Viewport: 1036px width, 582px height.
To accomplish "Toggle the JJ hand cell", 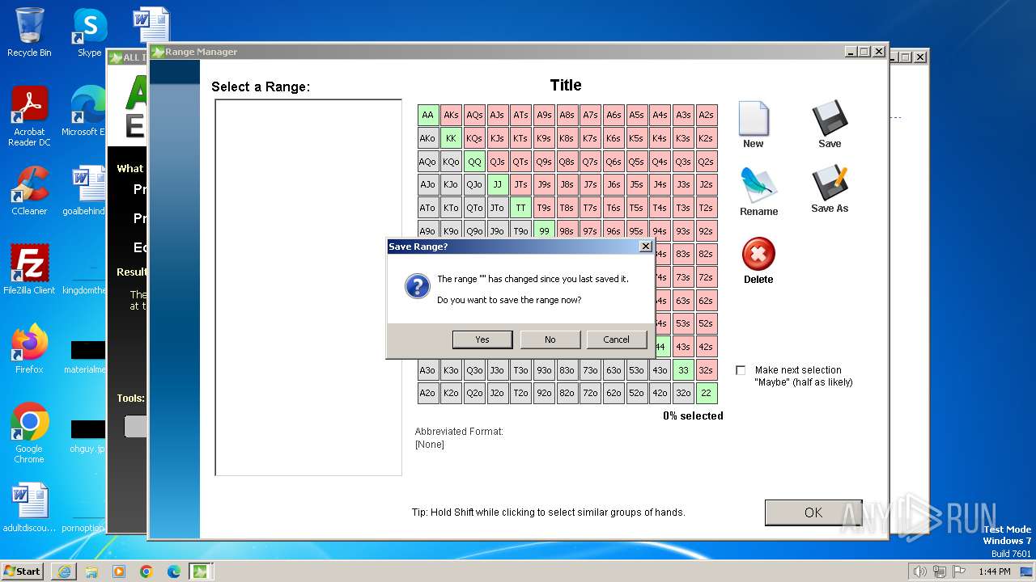I will pos(498,185).
